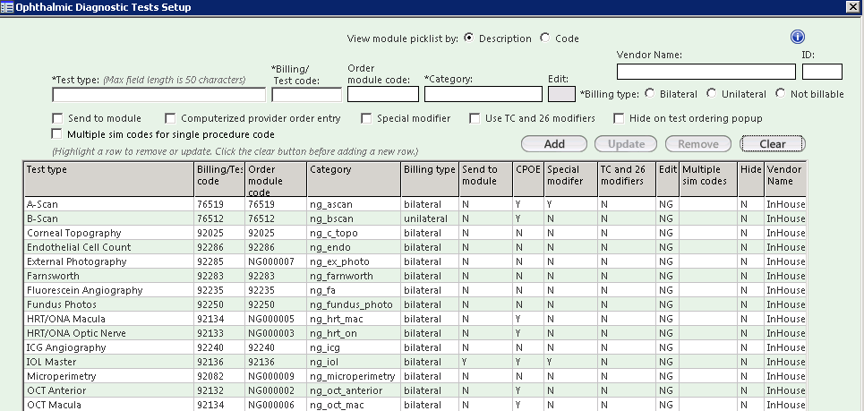Image resolution: width=864 pixels, height=411 pixels.
Task: Click the window icon in title bar
Action: click(7, 7)
